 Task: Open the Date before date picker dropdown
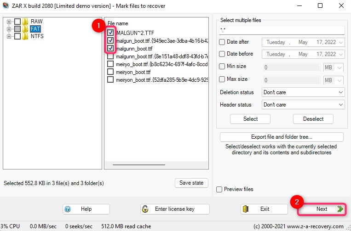(341, 54)
